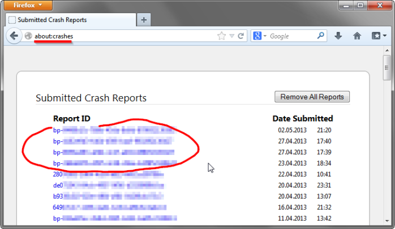The width and height of the screenshot is (395, 229).
Task: Click the date 22.04.2013
Action: [292, 174]
